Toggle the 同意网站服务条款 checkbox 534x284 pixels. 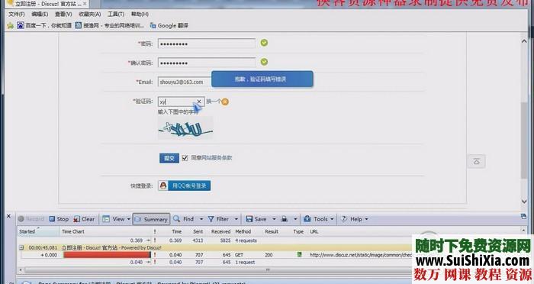185,158
